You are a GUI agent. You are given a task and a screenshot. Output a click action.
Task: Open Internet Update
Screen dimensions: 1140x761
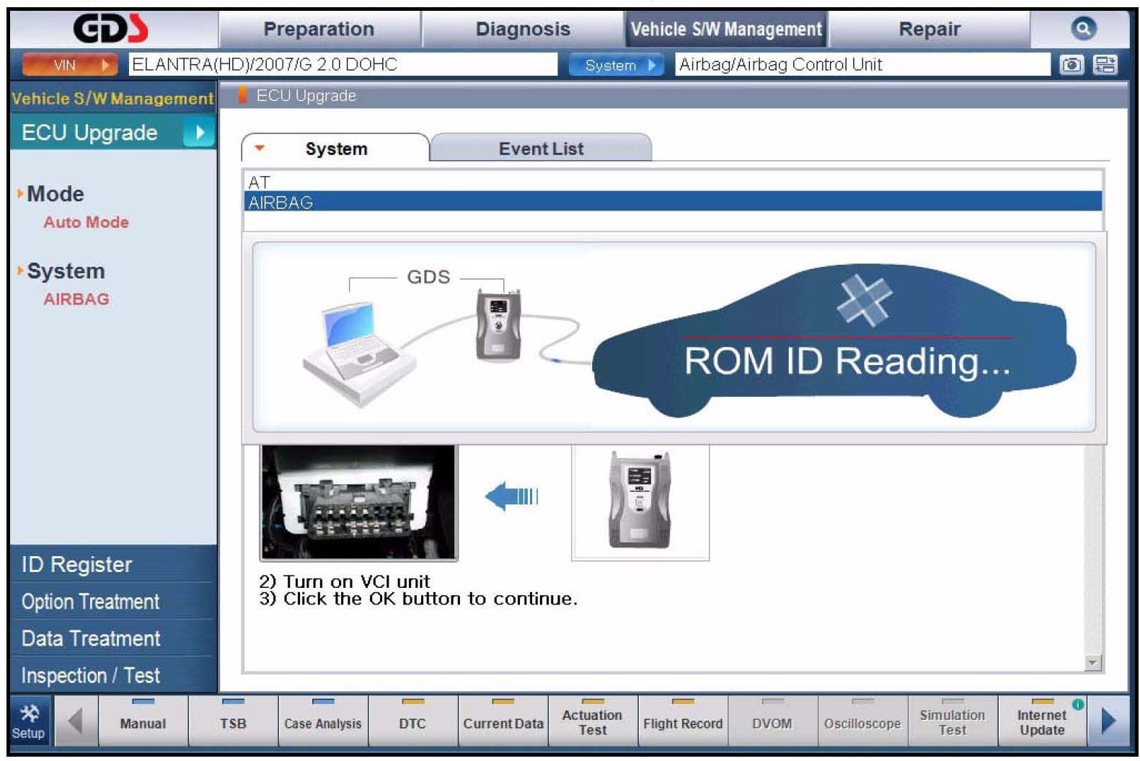[1042, 721]
